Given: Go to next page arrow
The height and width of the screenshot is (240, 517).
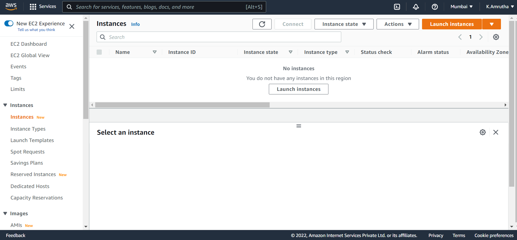Looking at the screenshot, I should coord(481,37).
